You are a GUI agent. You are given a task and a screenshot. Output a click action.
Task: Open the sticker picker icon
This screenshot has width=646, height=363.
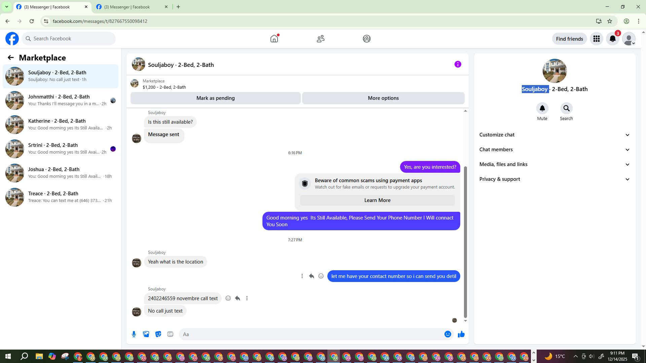pos(158,334)
